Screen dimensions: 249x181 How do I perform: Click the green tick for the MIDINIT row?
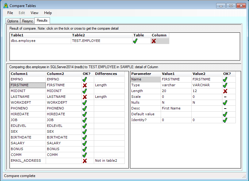(85, 91)
